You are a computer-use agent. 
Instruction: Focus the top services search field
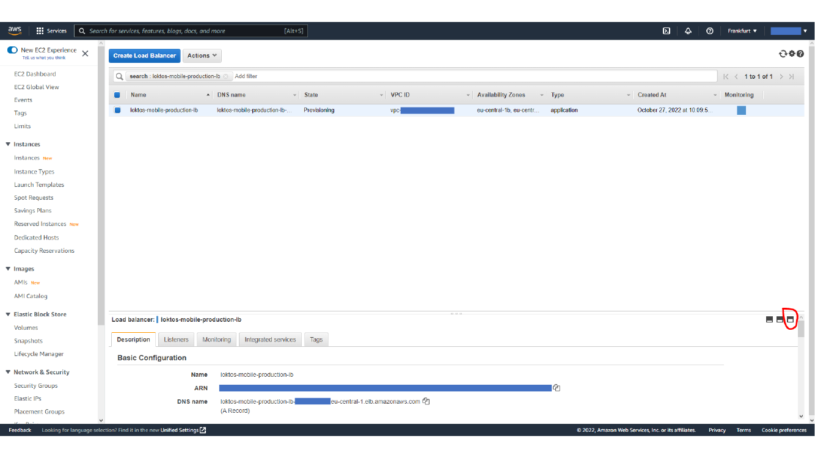pyautogui.click(x=189, y=31)
